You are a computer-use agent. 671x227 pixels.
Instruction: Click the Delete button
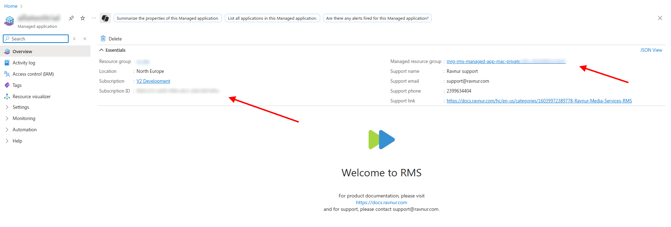[111, 39]
